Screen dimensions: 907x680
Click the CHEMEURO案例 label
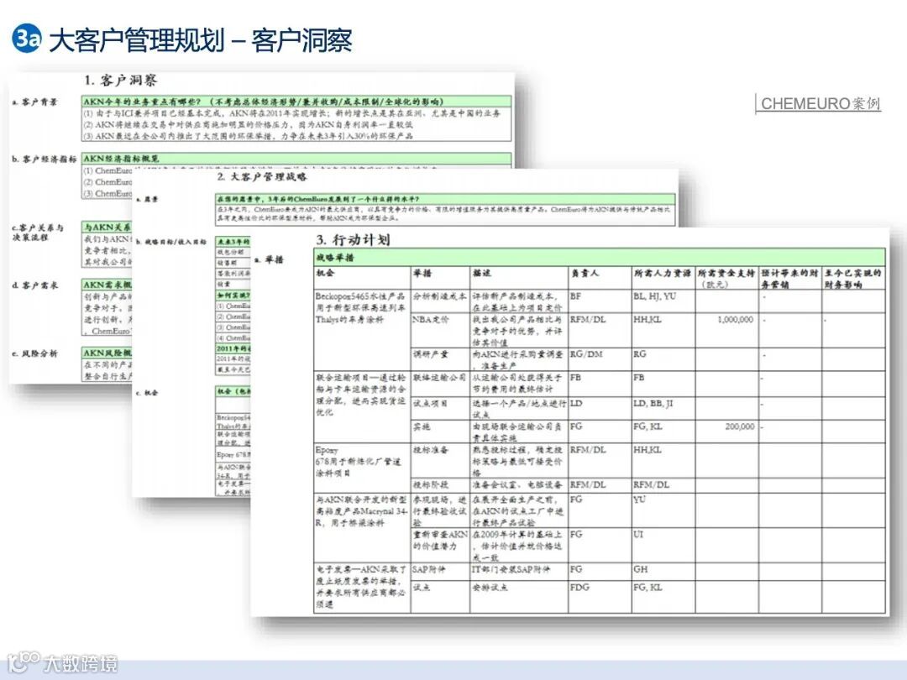(820, 103)
